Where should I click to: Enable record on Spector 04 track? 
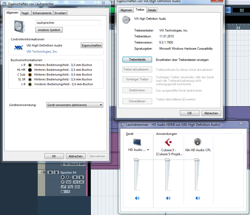[63, 177]
